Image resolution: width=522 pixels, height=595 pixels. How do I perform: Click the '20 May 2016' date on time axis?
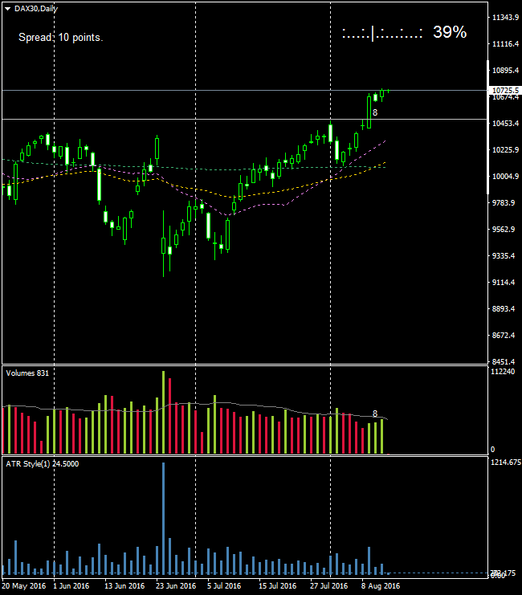(x=23, y=586)
